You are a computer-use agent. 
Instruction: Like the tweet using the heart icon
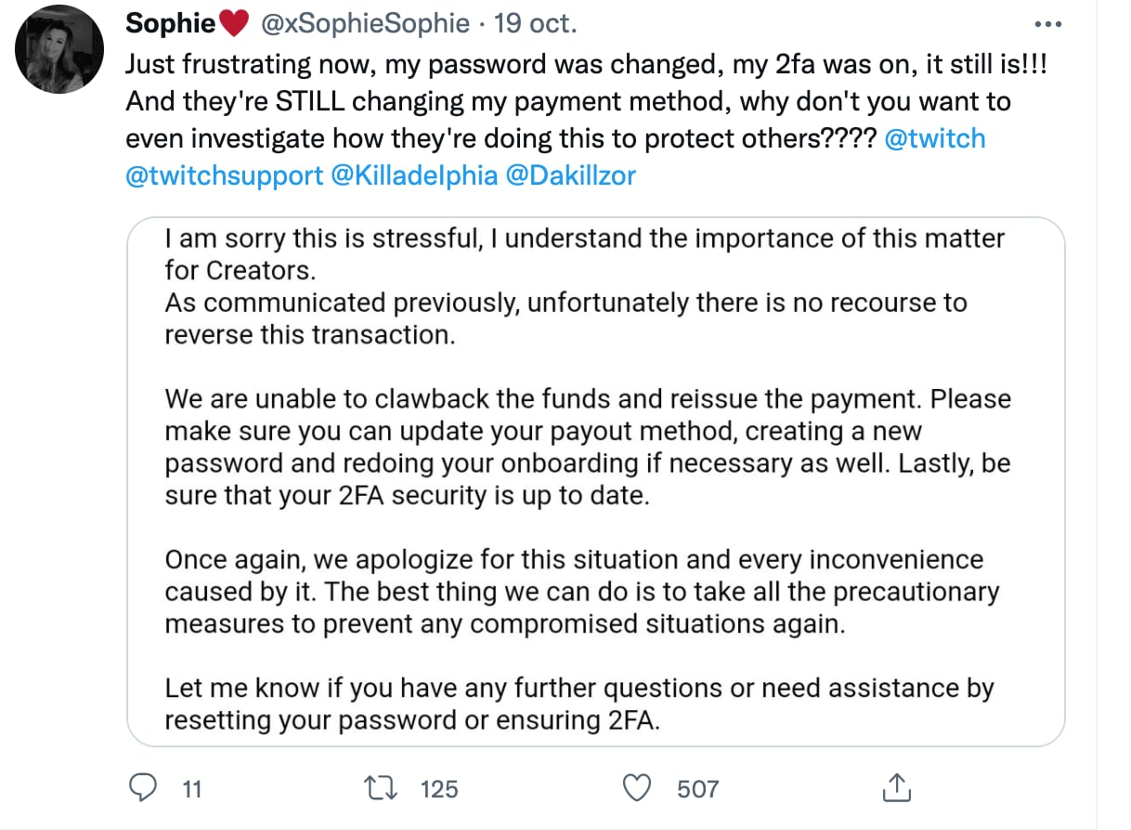click(x=637, y=787)
